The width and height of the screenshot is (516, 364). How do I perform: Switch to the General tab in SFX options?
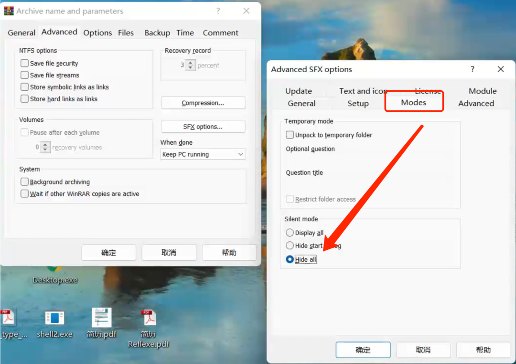301,103
